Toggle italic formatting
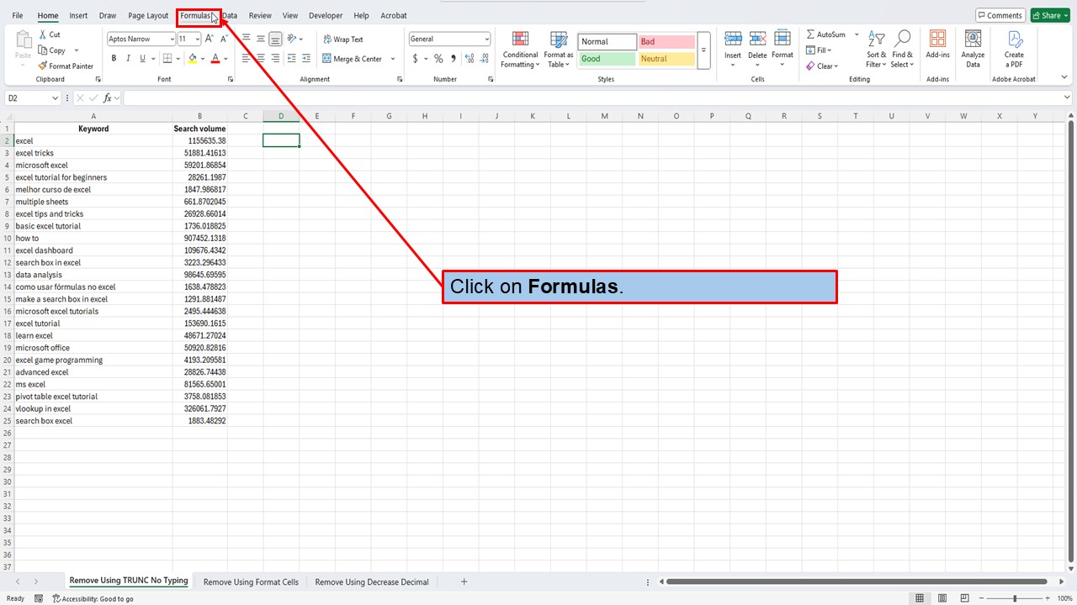Viewport: 1077px width, 605px height. pos(127,58)
